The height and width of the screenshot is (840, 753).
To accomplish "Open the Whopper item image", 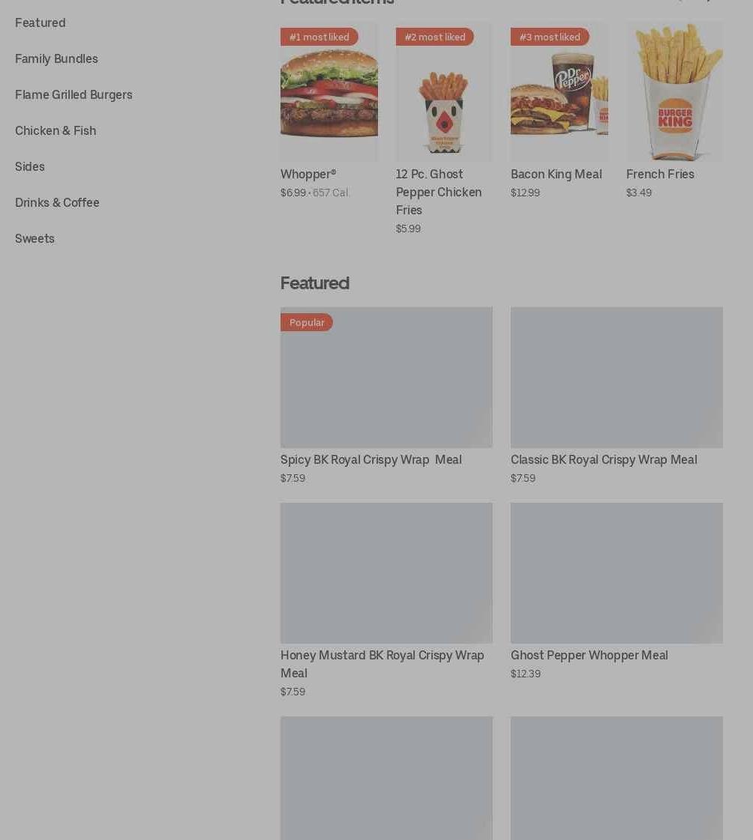I will (x=328, y=91).
